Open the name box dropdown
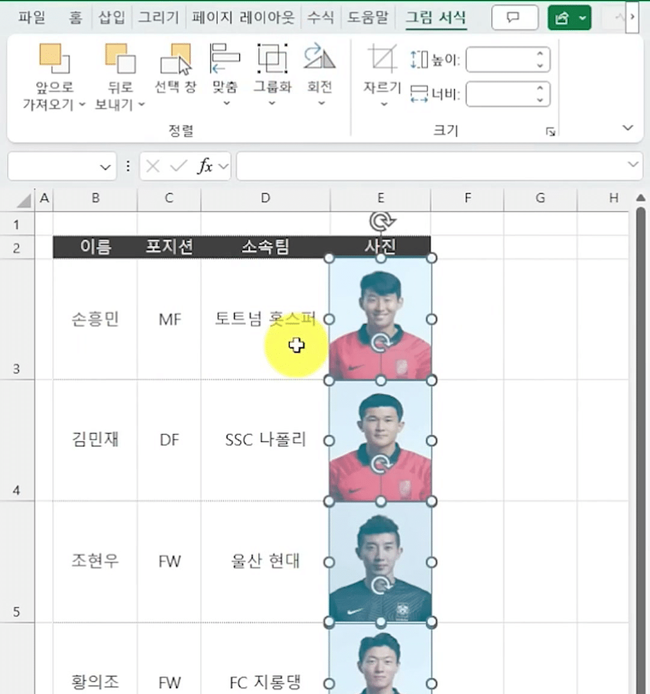The width and height of the screenshot is (650, 694). click(105, 167)
